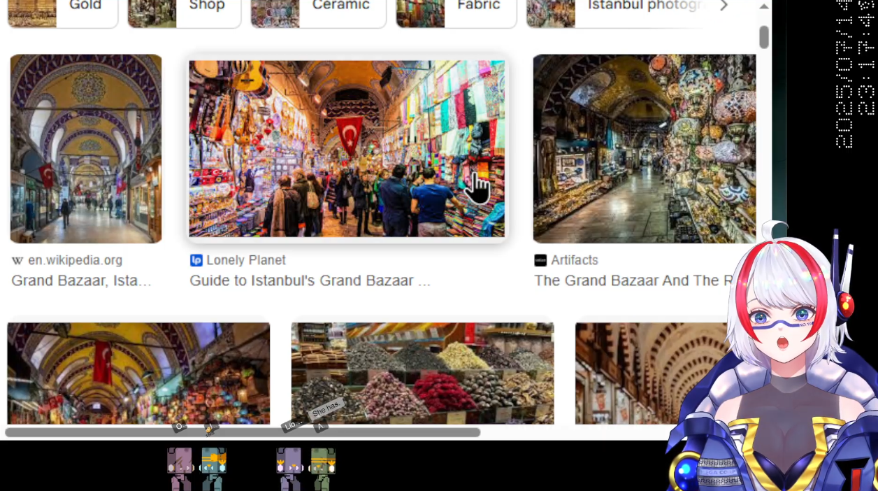Open the spice piles market thumbnail
Viewport: 878px width, 491px height.
tap(422, 373)
